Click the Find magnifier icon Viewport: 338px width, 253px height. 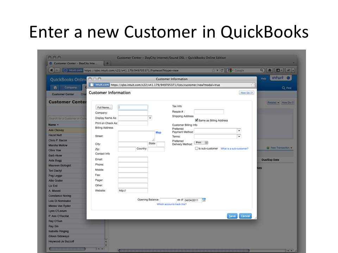pos(284,88)
